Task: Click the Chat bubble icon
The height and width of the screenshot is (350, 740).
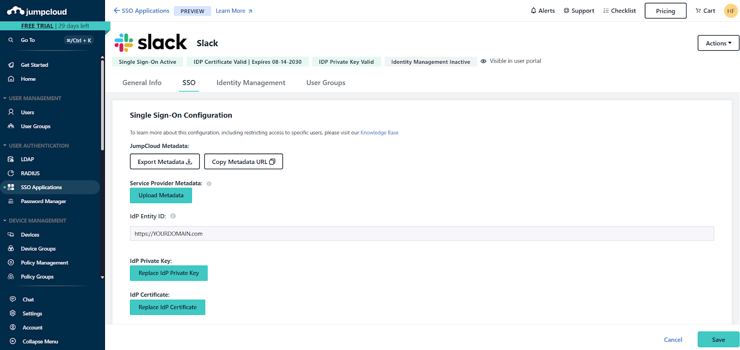Action: (x=13, y=299)
